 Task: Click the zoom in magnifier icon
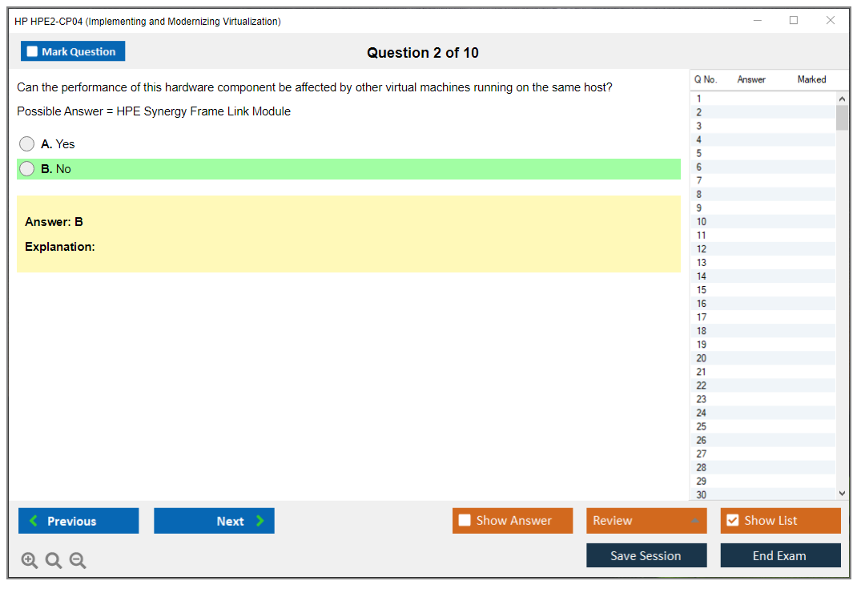pyautogui.click(x=30, y=561)
